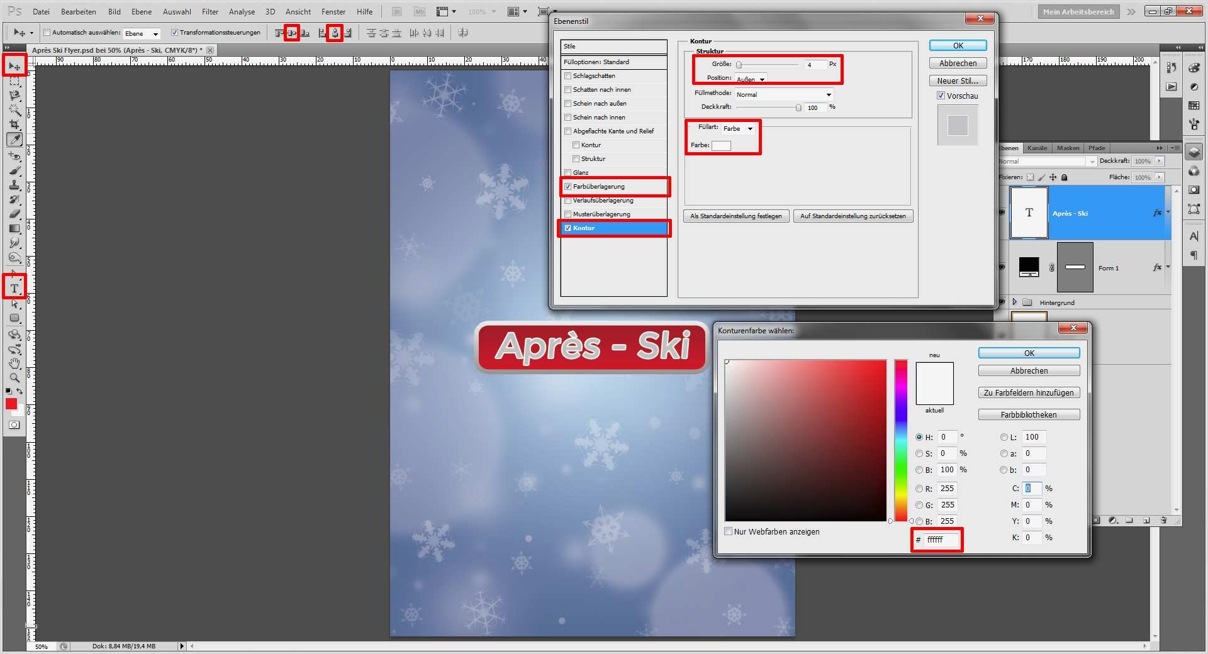The height and width of the screenshot is (654, 1208).
Task: Select the Crop tool
Action: pyautogui.click(x=14, y=125)
